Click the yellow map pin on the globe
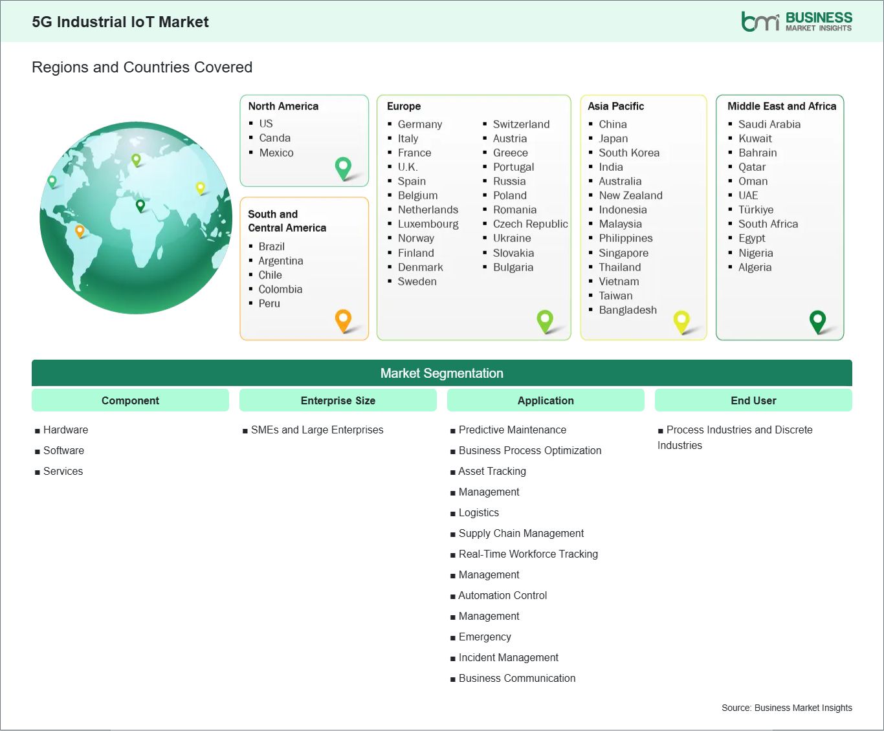The width and height of the screenshot is (884, 731). (x=200, y=188)
